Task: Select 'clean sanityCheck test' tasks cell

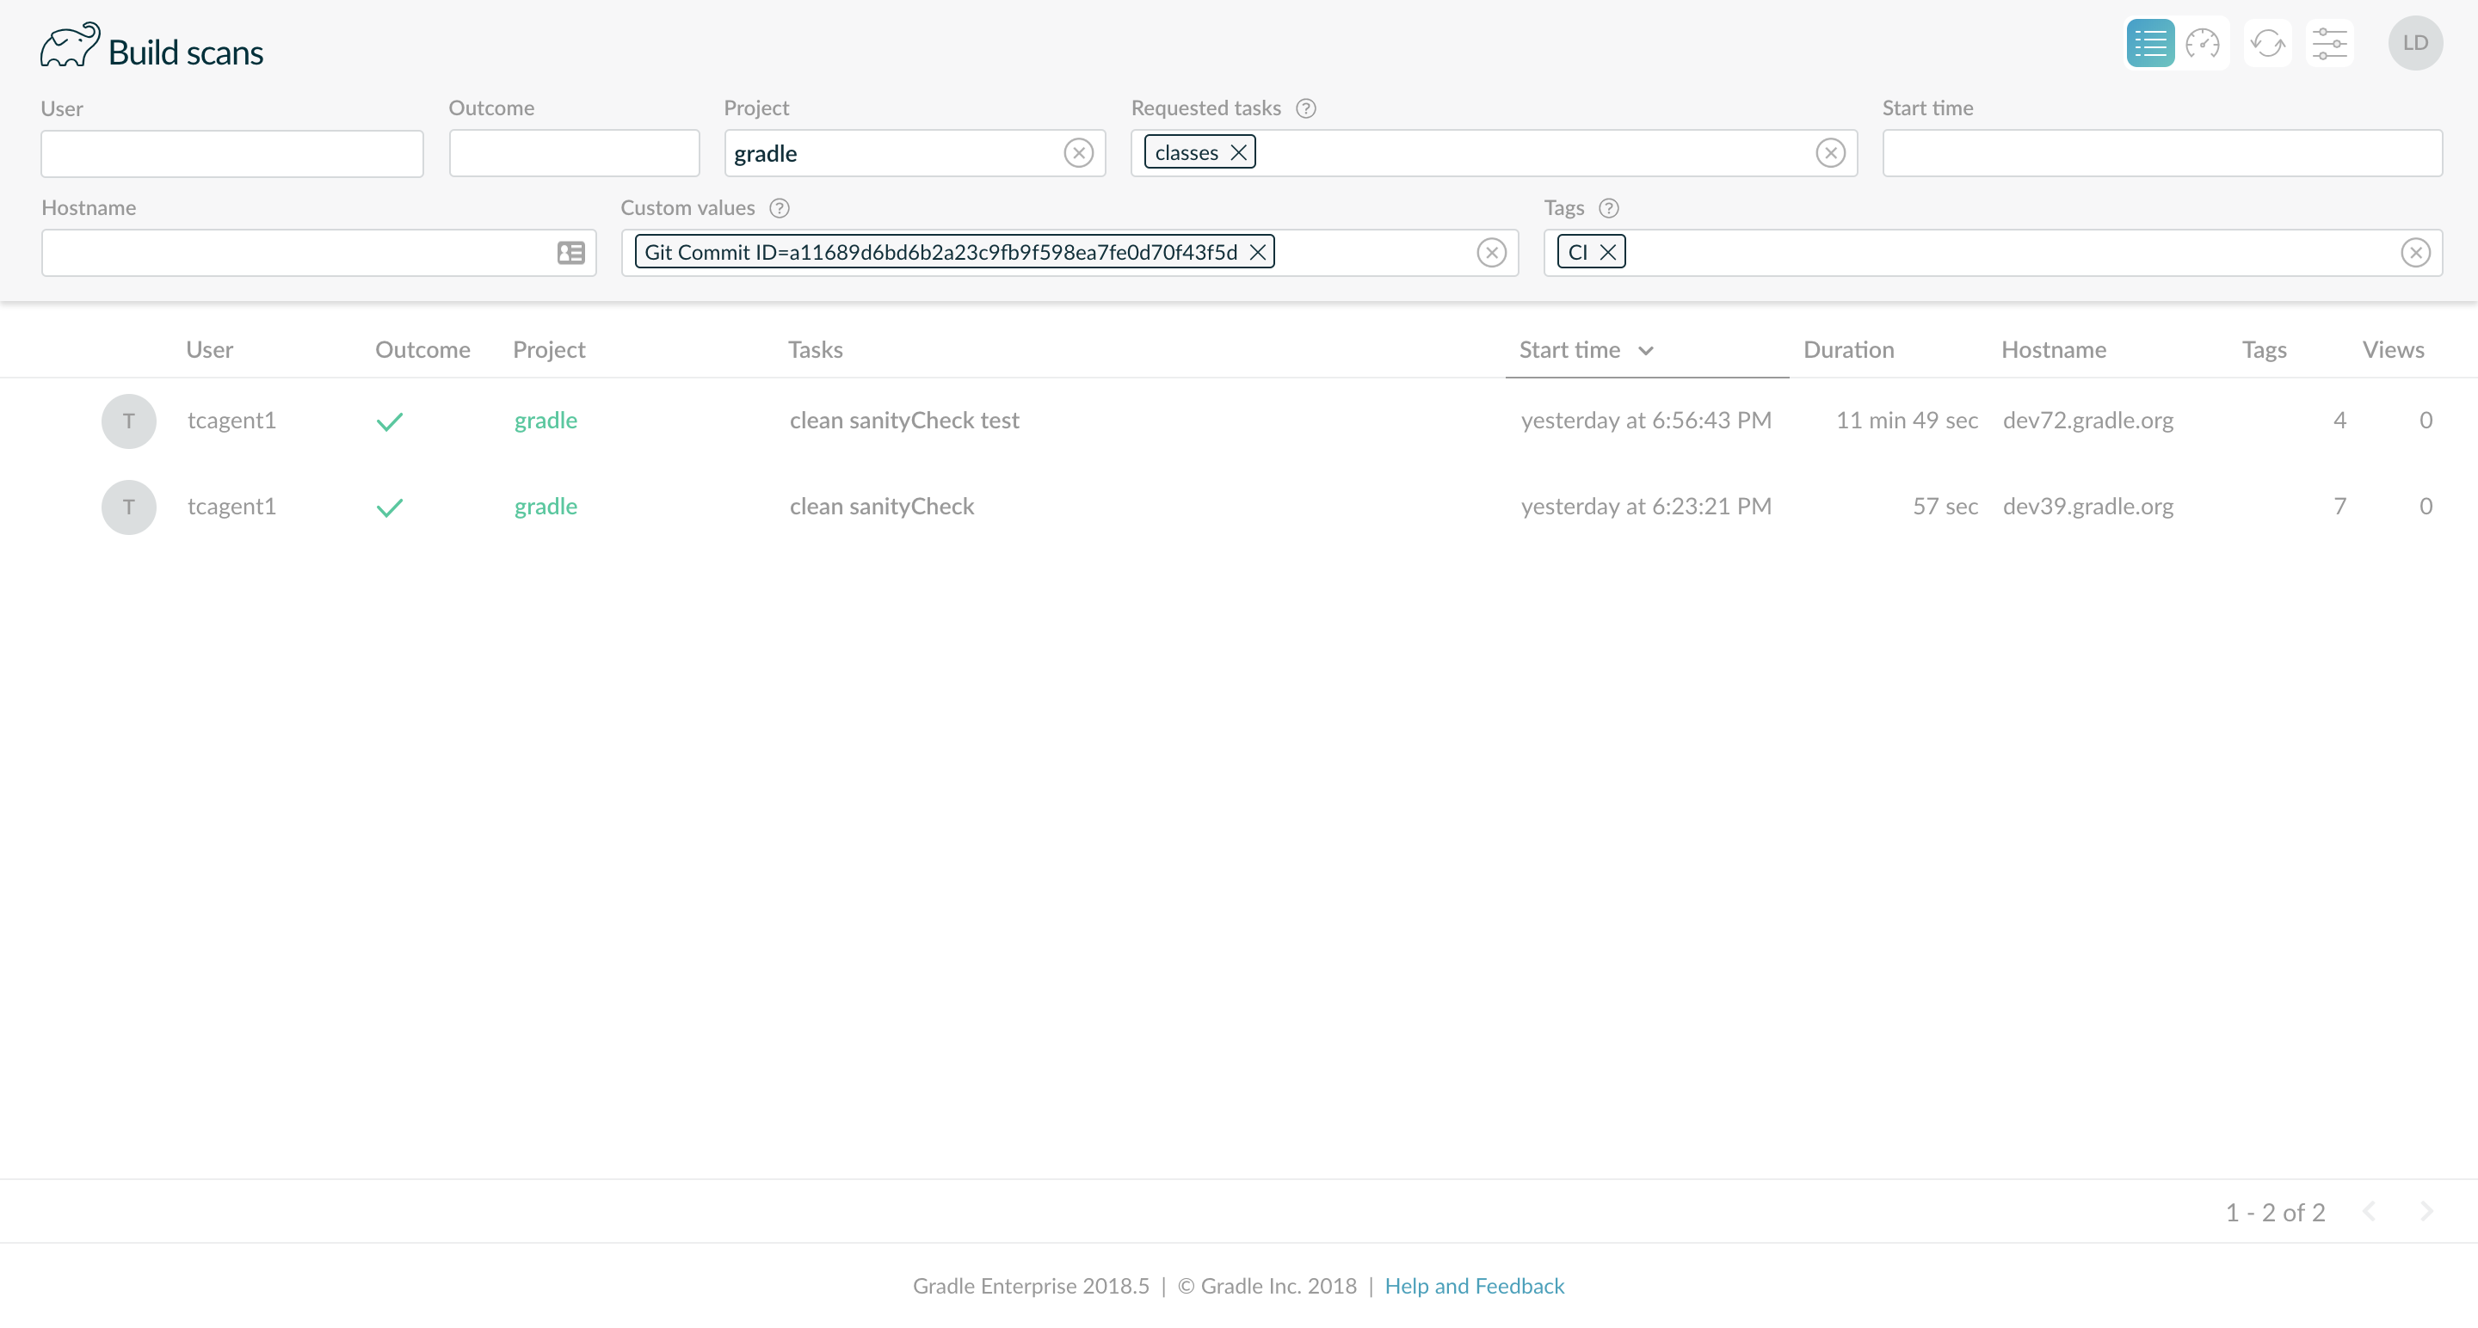Action: click(x=904, y=421)
